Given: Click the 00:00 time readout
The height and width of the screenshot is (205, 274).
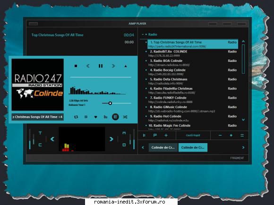Looking at the screenshot, I should click(x=129, y=42).
